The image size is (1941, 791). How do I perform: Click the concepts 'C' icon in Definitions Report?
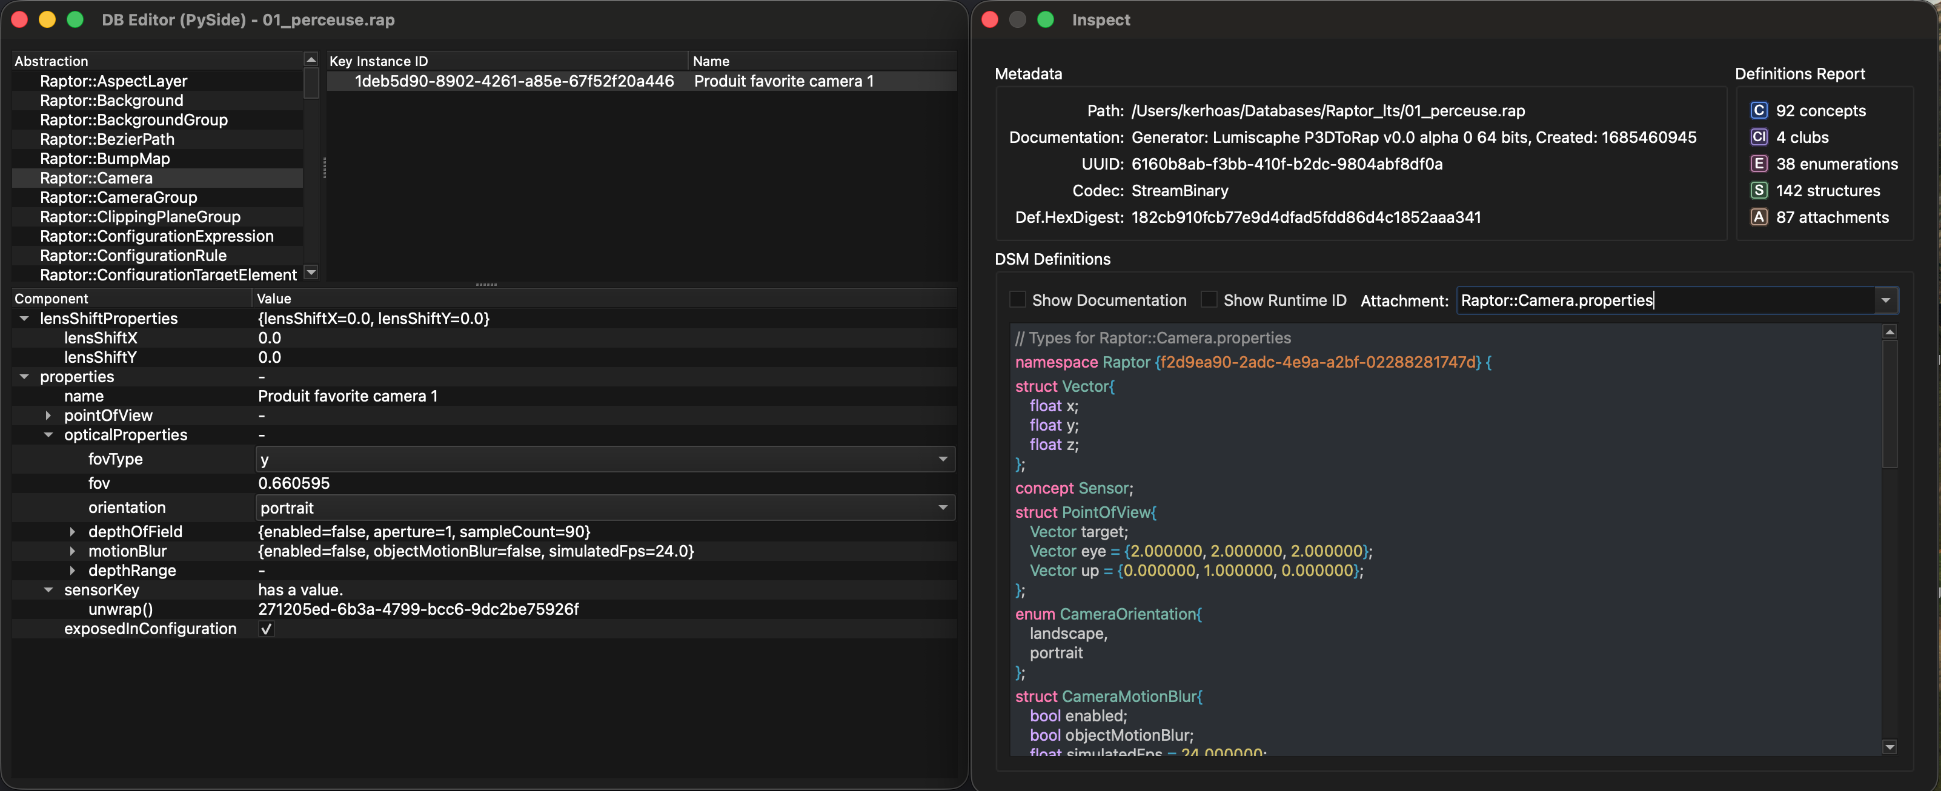click(x=1758, y=111)
